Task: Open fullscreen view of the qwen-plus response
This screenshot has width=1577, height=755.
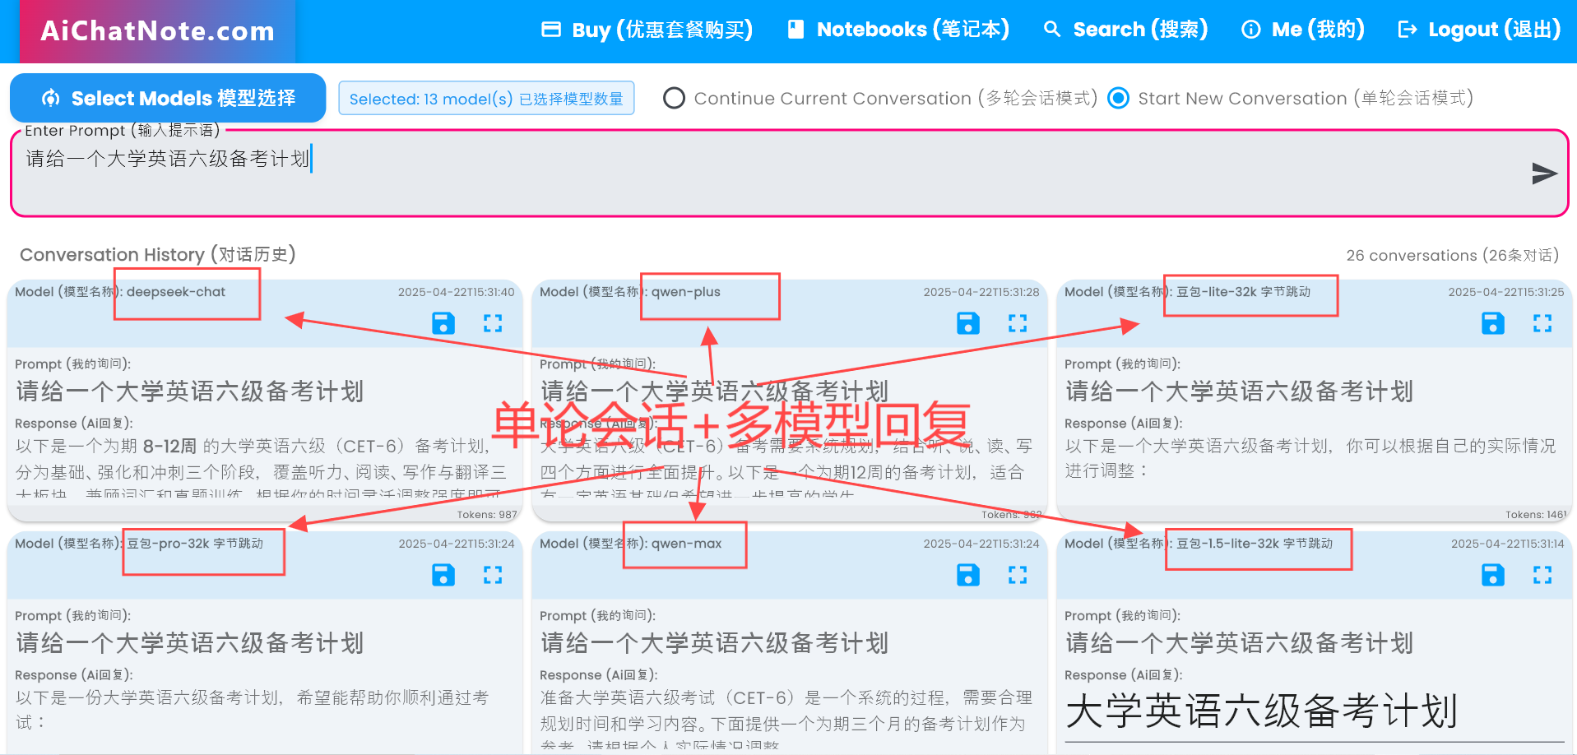Action: pos(1018,323)
